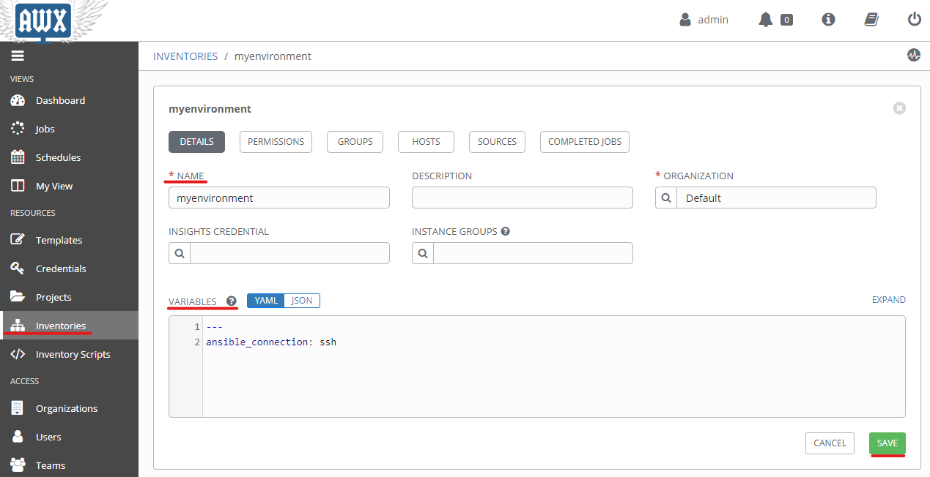Switch to the Details tab
Image resolution: width=930 pixels, height=477 pixels.
coord(196,142)
